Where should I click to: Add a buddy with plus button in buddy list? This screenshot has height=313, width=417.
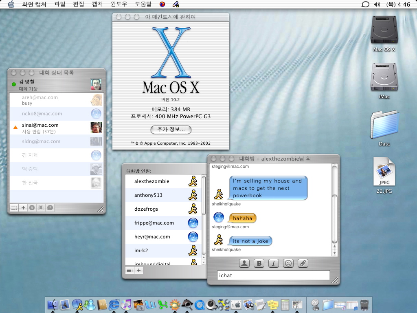coord(23,208)
